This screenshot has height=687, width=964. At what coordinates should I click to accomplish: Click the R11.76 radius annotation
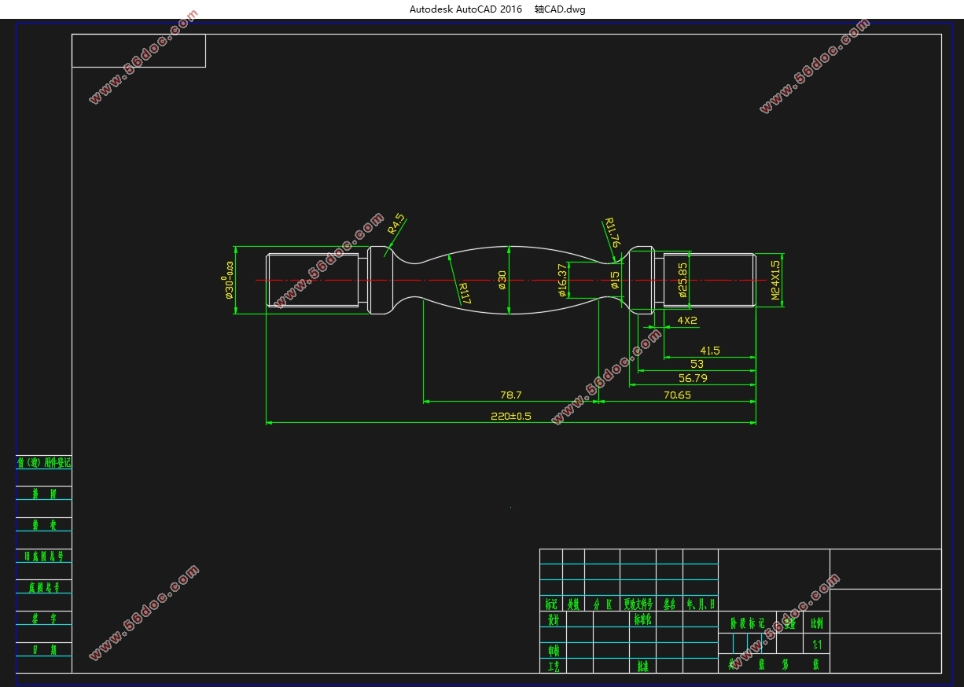point(612,233)
